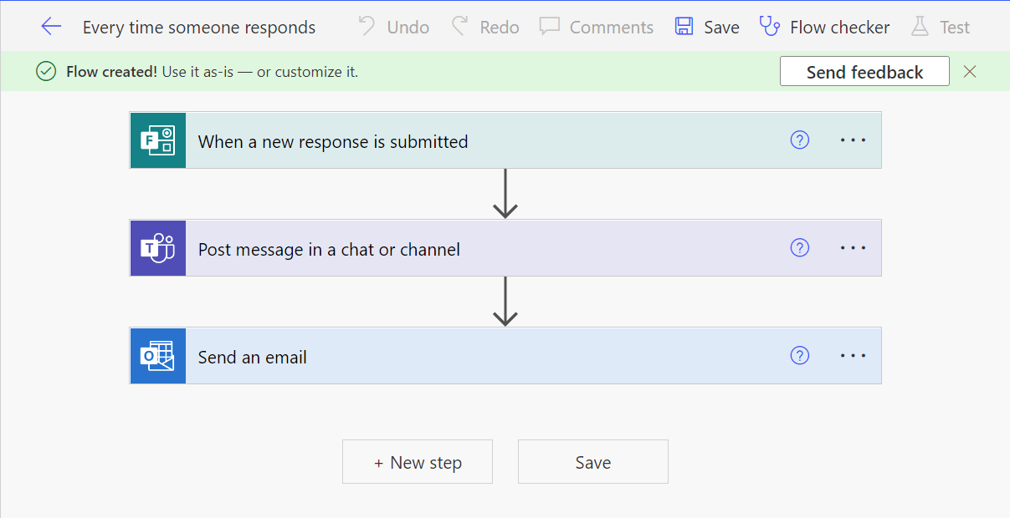Click the Microsoft Forms trigger icon

157,140
